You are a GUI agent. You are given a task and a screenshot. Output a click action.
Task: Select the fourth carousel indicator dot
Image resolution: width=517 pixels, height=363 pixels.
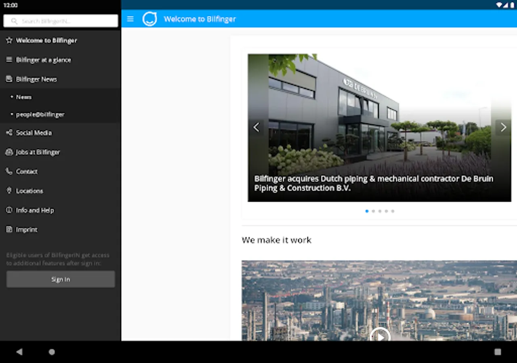pyautogui.click(x=386, y=211)
